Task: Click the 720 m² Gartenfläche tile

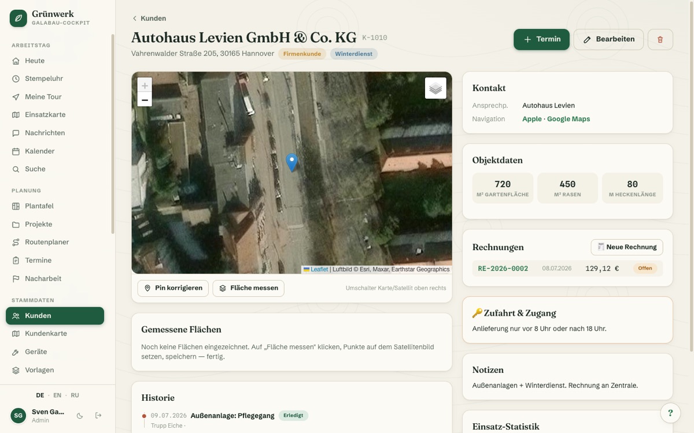Action: 503,188
